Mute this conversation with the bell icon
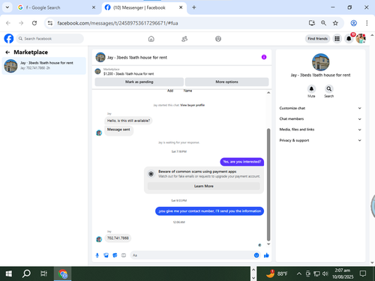The image size is (375, 281). click(x=311, y=89)
